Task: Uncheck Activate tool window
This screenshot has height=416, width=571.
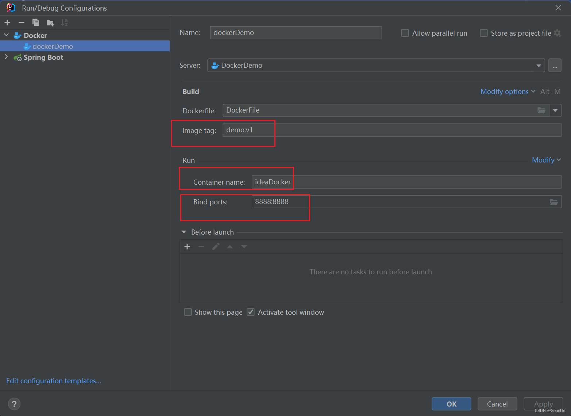Action: pos(251,312)
